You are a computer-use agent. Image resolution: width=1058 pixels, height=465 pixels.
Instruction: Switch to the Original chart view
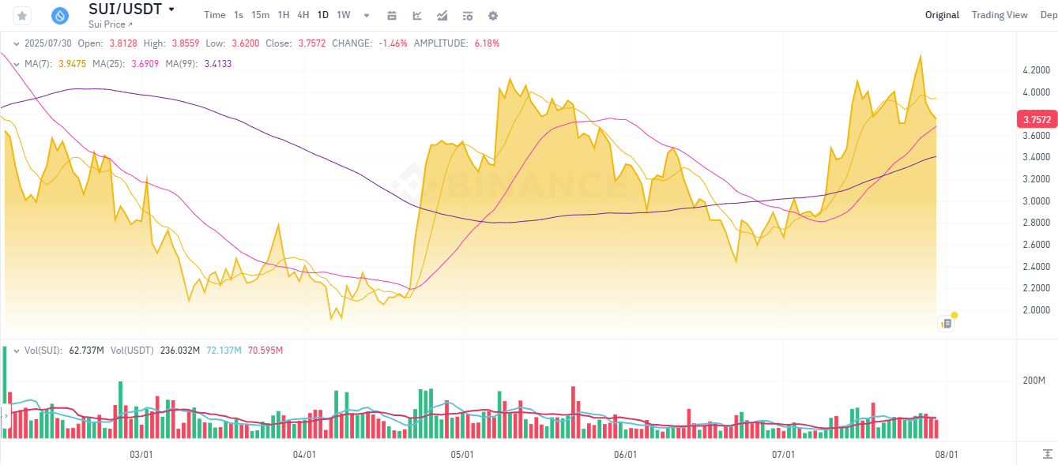[942, 15]
